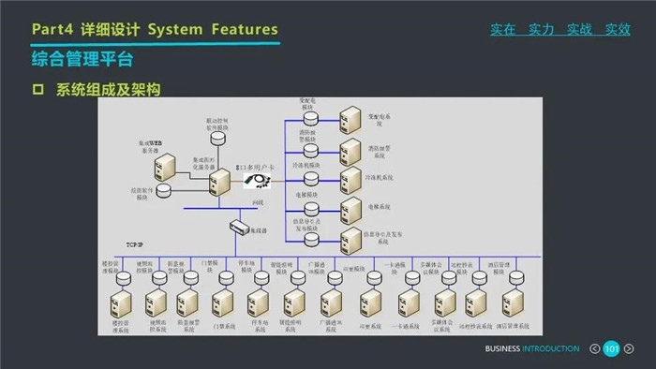Click the page number 101 circle
The width and height of the screenshot is (656, 369).
pos(611,348)
